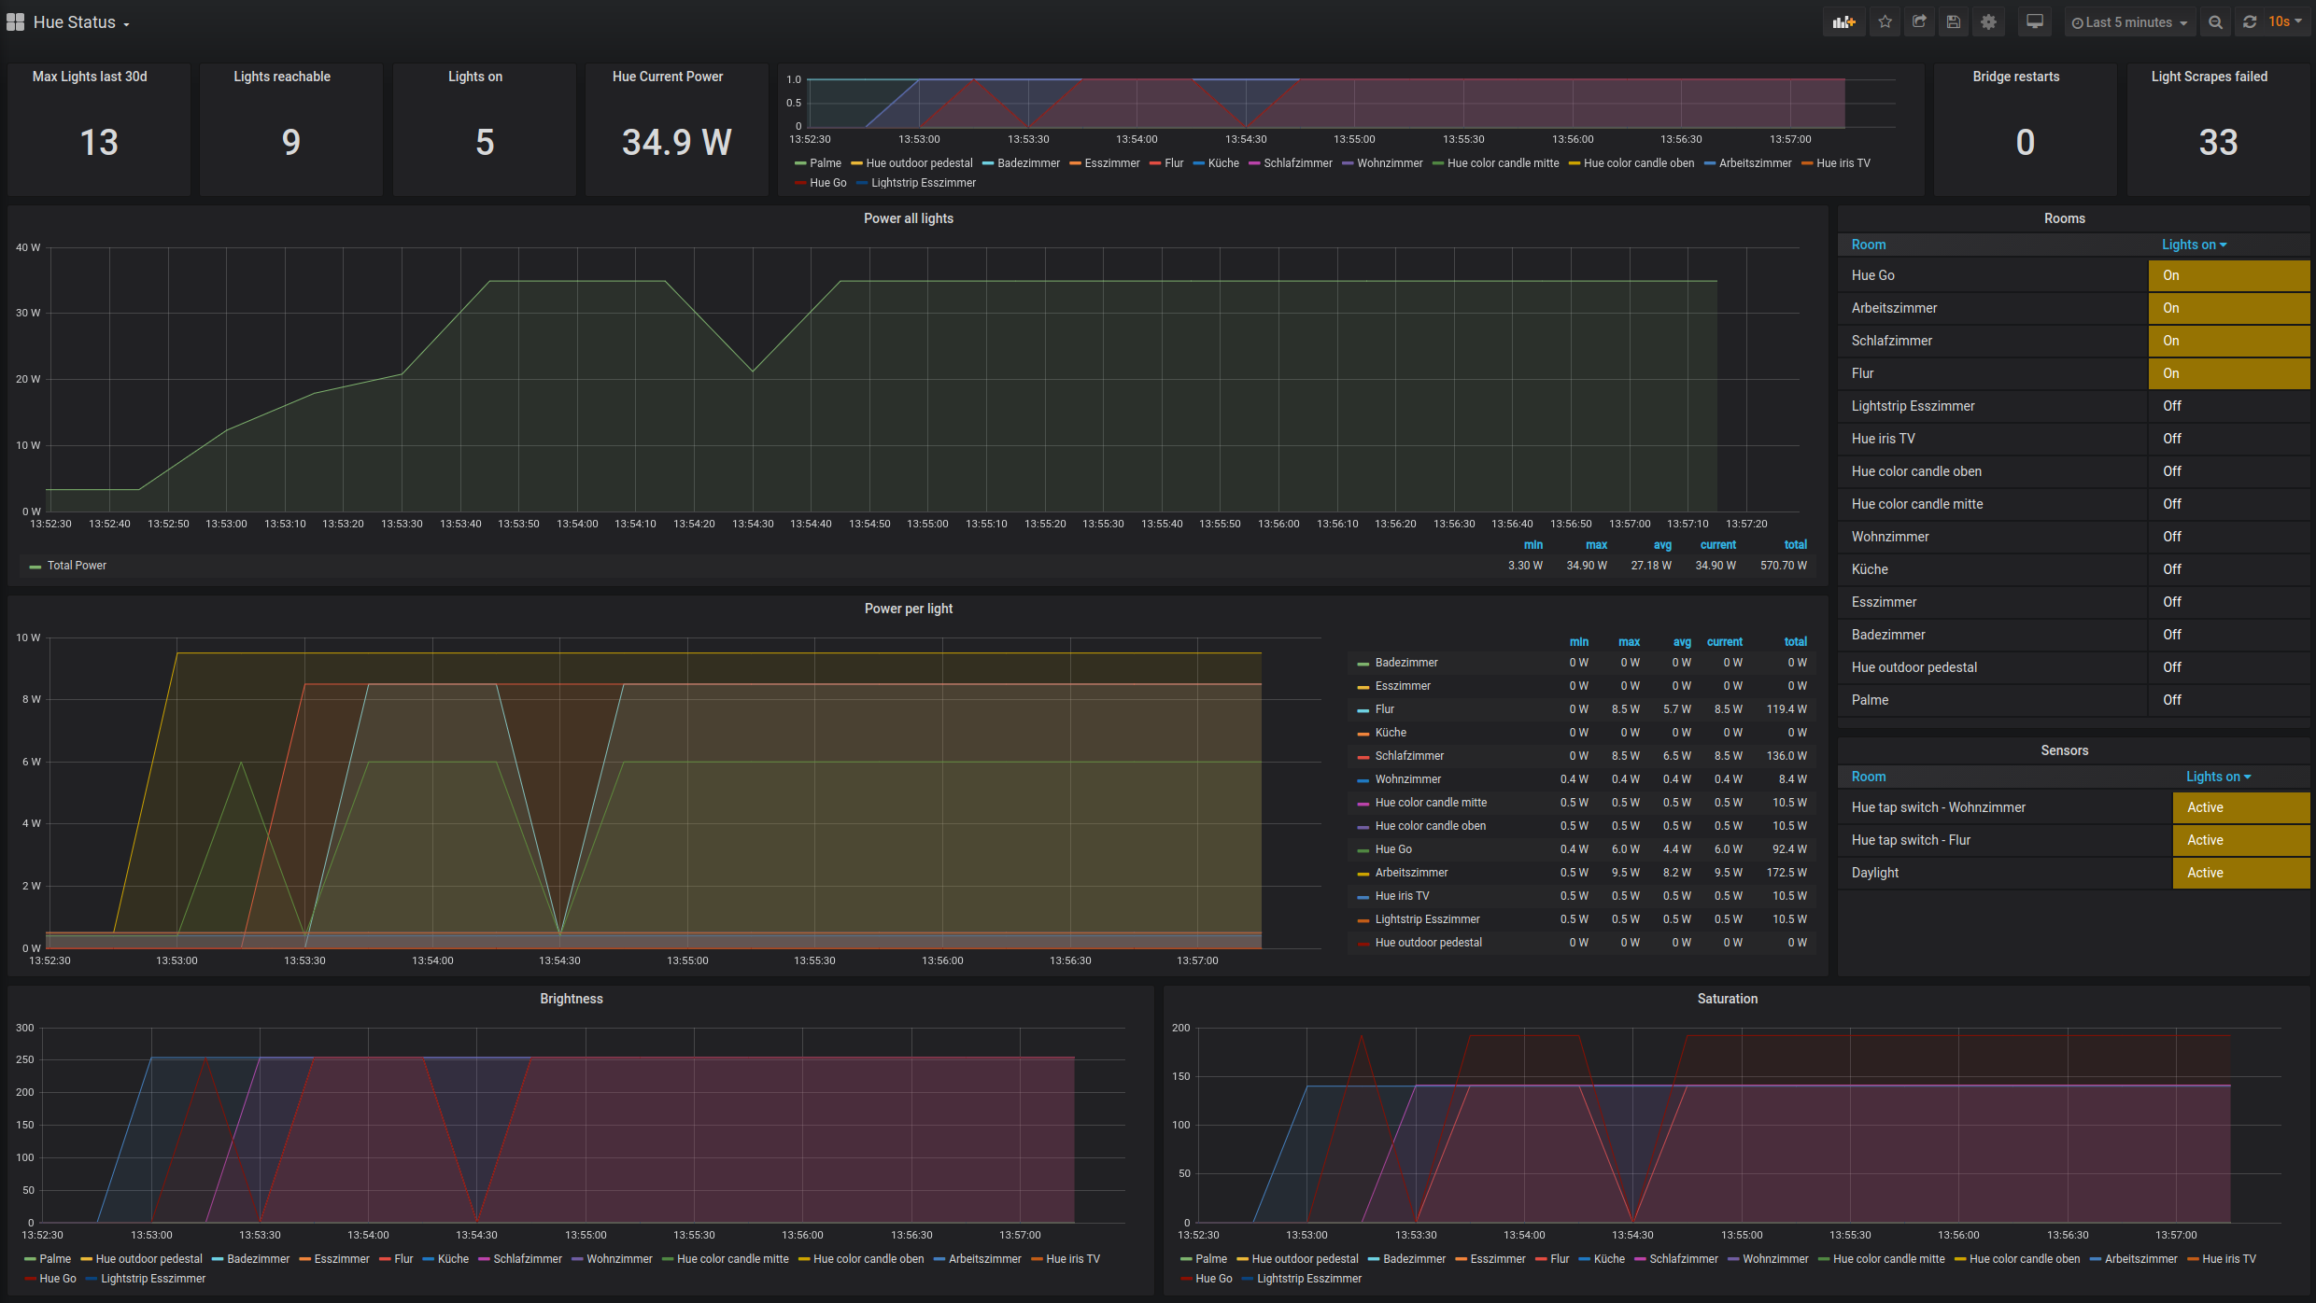Cycle view mode with monitor icon
This screenshot has width=2316, height=1303.
(x=2035, y=22)
